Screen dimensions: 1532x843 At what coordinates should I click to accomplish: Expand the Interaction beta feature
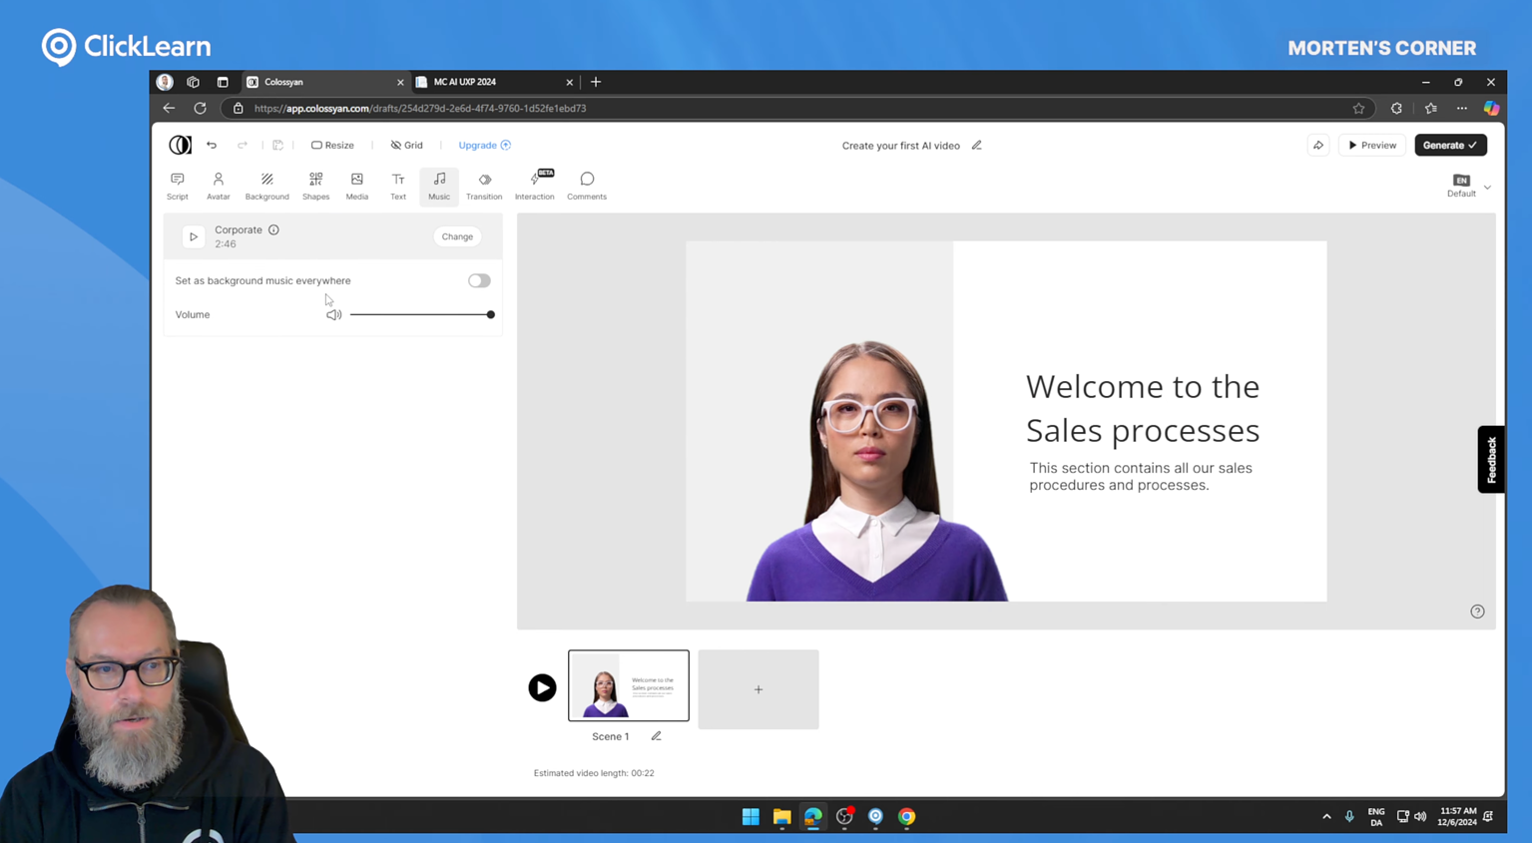pos(534,186)
